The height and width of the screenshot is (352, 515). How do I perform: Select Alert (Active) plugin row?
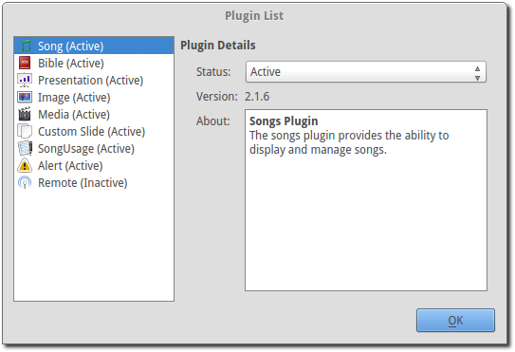pos(94,165)
